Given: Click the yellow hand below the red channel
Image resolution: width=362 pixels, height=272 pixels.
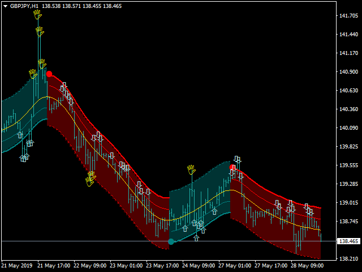Looking at the screenshot, I should click(90, 179).
